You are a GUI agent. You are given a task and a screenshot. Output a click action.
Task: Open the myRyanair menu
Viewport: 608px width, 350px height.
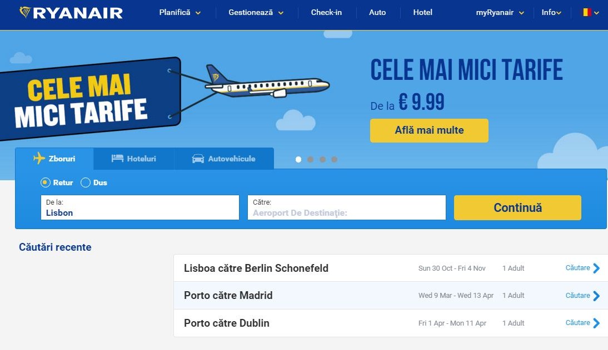[x=499, y=12]
